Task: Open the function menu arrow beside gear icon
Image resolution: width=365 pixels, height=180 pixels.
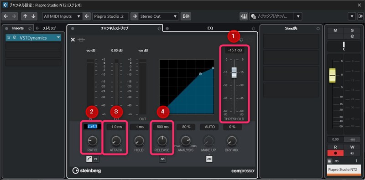Action: (352, 16)
